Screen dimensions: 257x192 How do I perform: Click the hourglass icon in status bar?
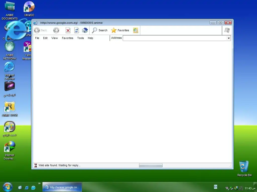36,165
